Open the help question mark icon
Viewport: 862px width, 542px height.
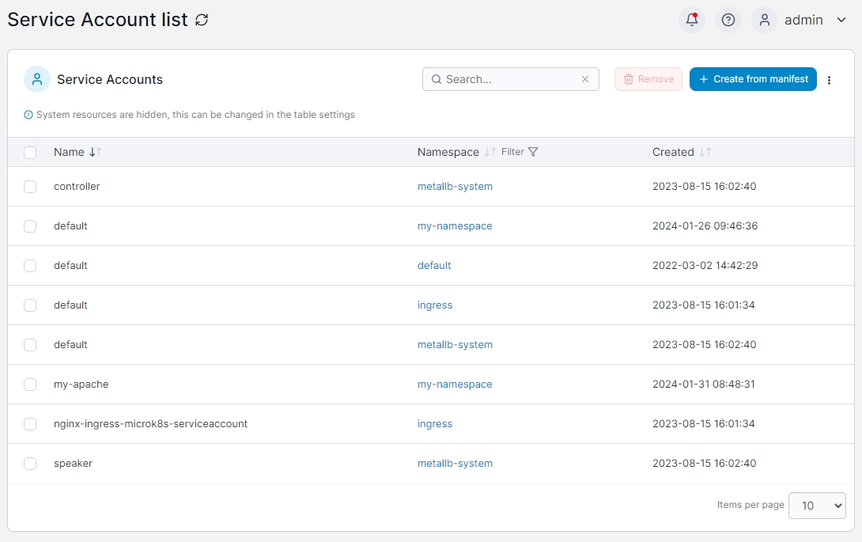coord(728,20)
